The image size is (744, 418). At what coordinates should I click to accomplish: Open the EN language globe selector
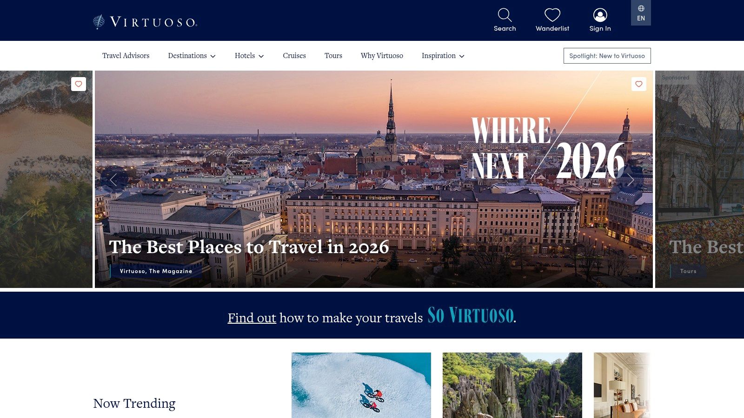641,13
